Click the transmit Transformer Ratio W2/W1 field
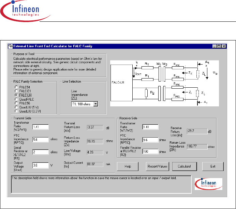The image size is (236, 209). click(41, 127)
